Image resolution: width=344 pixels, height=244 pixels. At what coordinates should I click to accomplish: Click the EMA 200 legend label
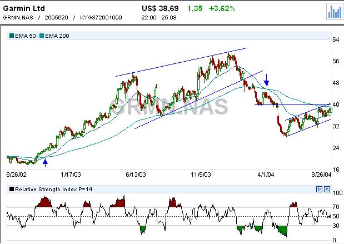57,36
